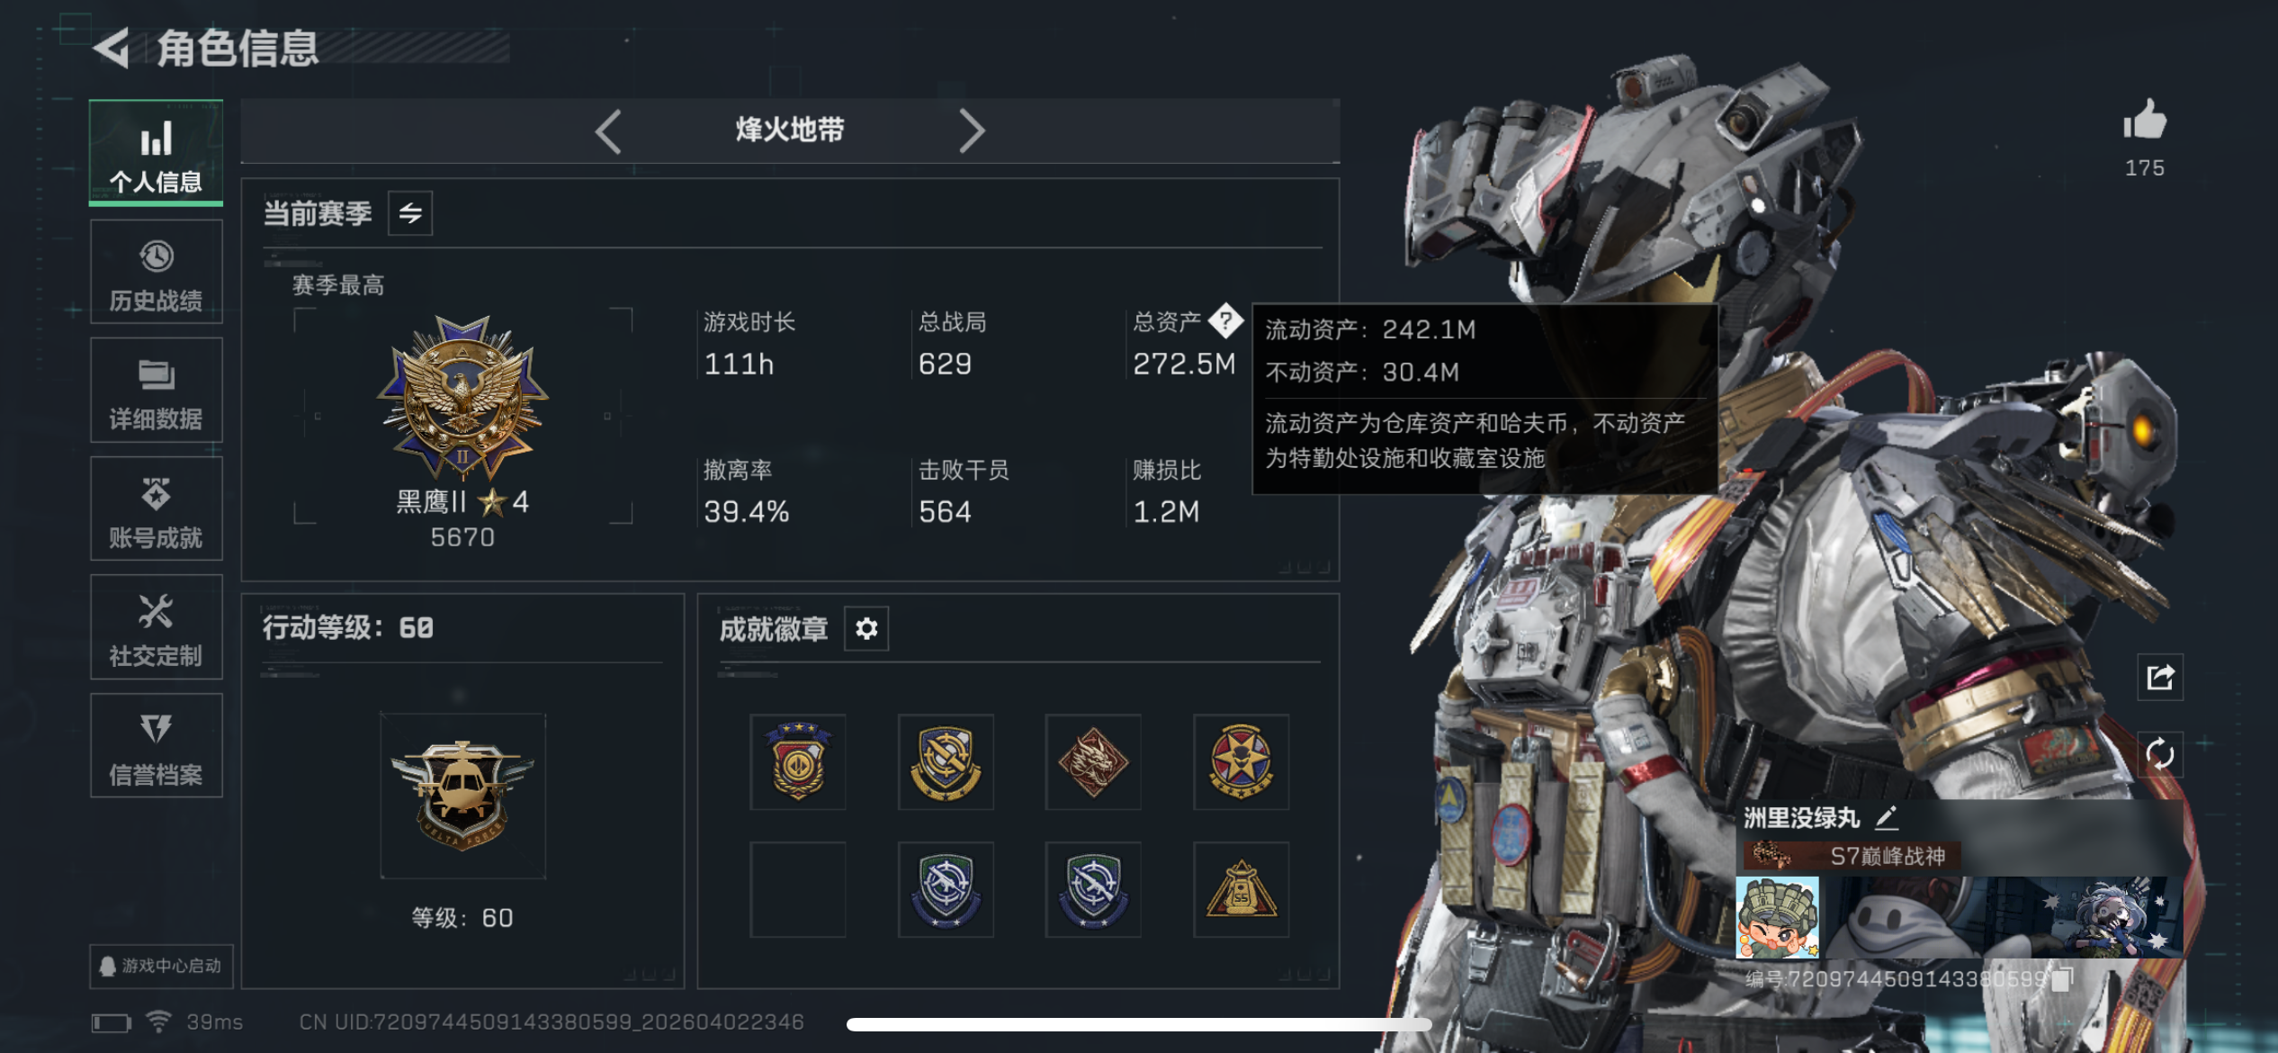Go back using the arrow beside 角色信息
The width and height of the screenshot is (2278, 1053).
coord(112,48)
